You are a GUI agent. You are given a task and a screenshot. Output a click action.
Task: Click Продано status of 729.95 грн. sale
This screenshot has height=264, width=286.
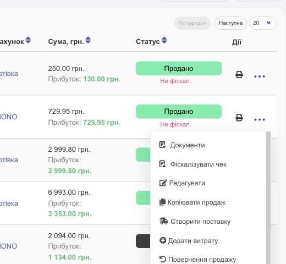pyautogui.click(x=179, y=112)
